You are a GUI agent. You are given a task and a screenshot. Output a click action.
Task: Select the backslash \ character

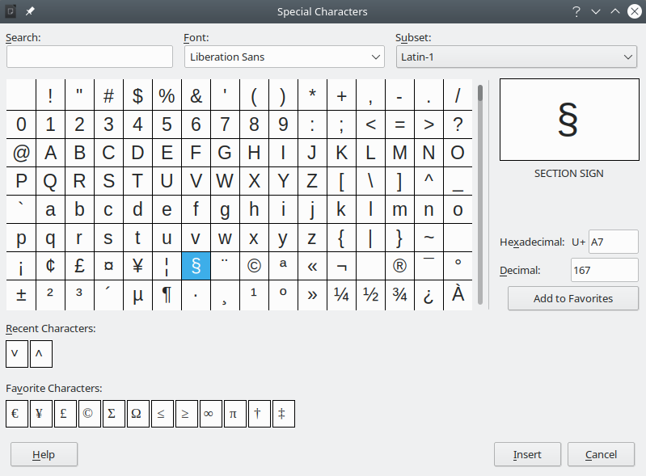tap(370, 181)
